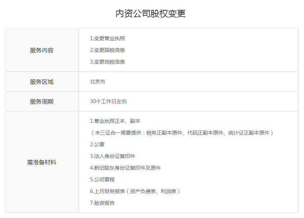
Task: Select the 2.公章 material item
Action: point(97,144)
